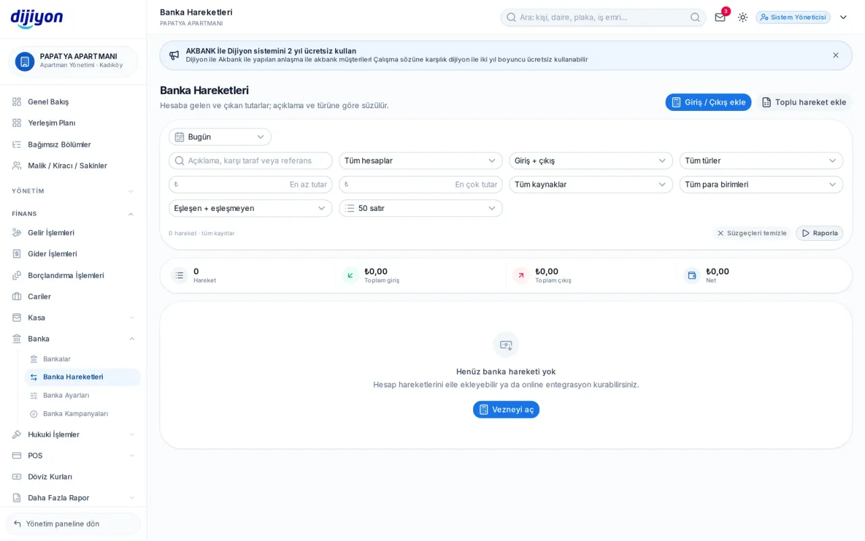Open Cariler page
This screenshot has width=865, height=541.
73,296
